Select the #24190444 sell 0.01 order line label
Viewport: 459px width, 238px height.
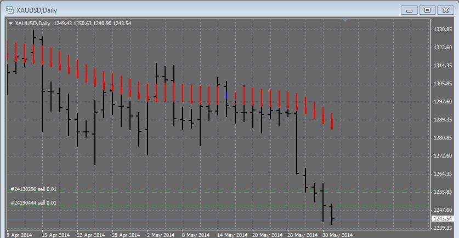coord(33,203)
